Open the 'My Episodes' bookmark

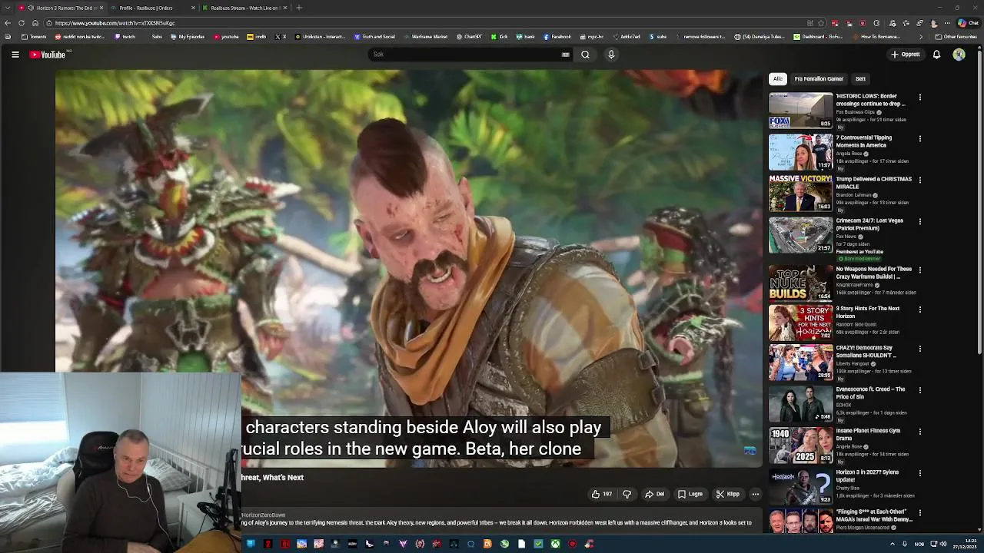pos(187,37)
